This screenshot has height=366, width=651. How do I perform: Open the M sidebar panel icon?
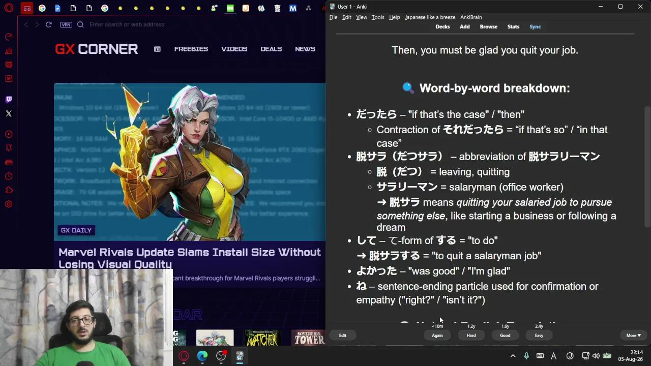pyautogui.click(x=9, y=79)
